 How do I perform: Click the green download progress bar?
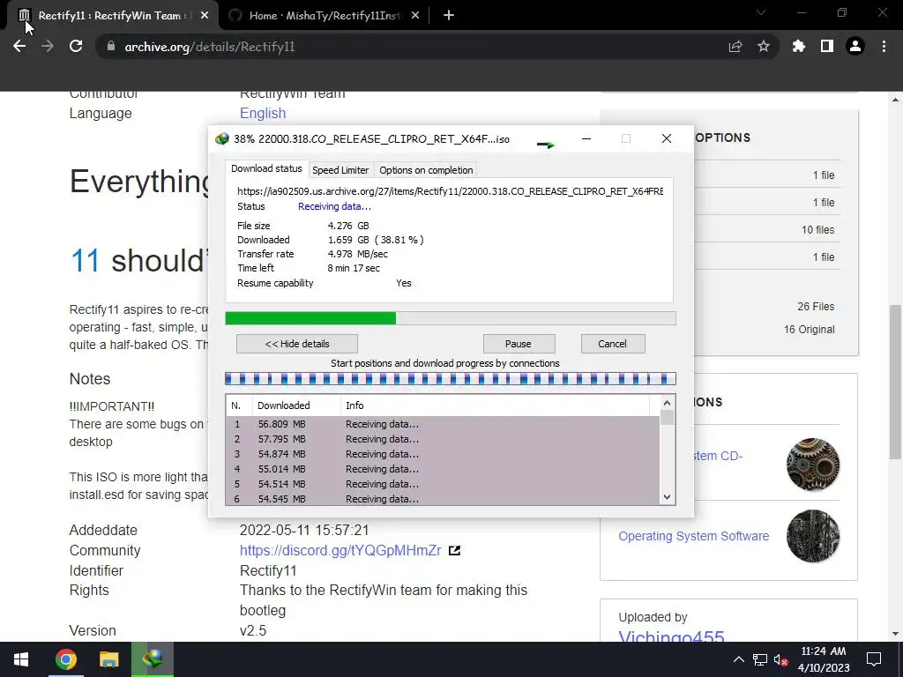click(451, 318)
